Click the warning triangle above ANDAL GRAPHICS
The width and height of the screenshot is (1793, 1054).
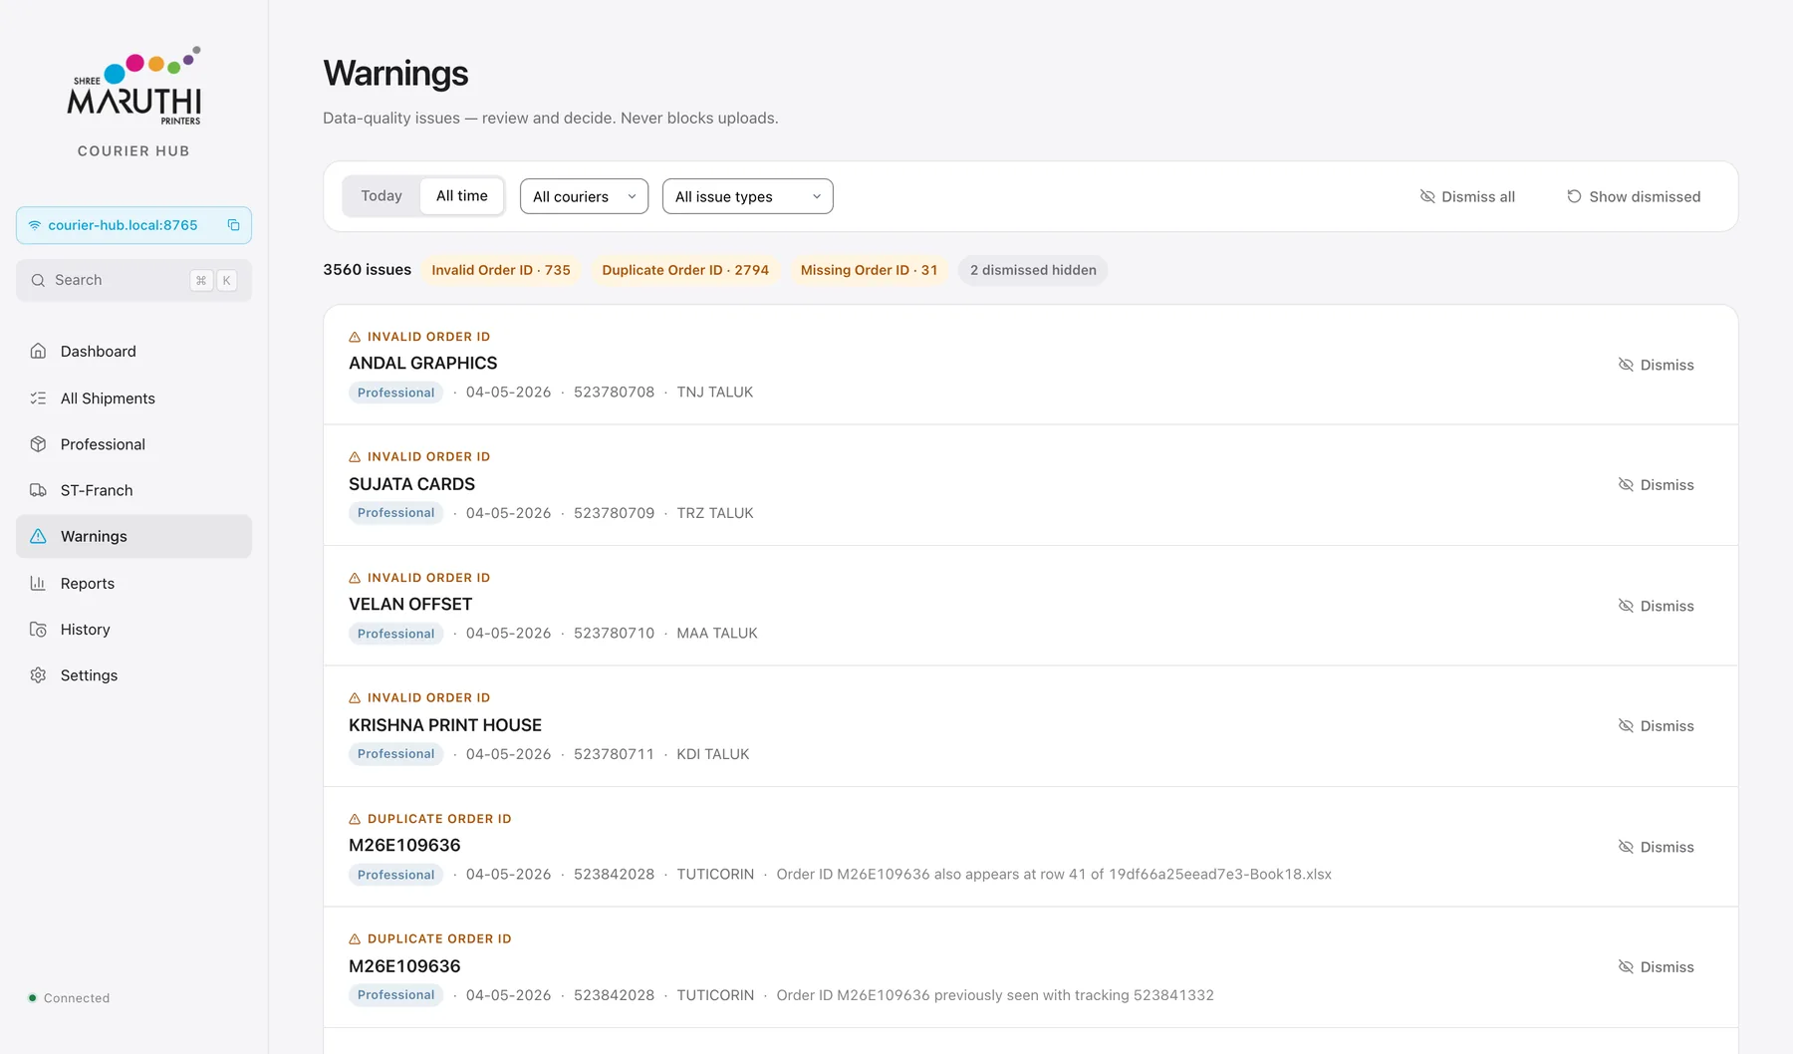point(355,337)
